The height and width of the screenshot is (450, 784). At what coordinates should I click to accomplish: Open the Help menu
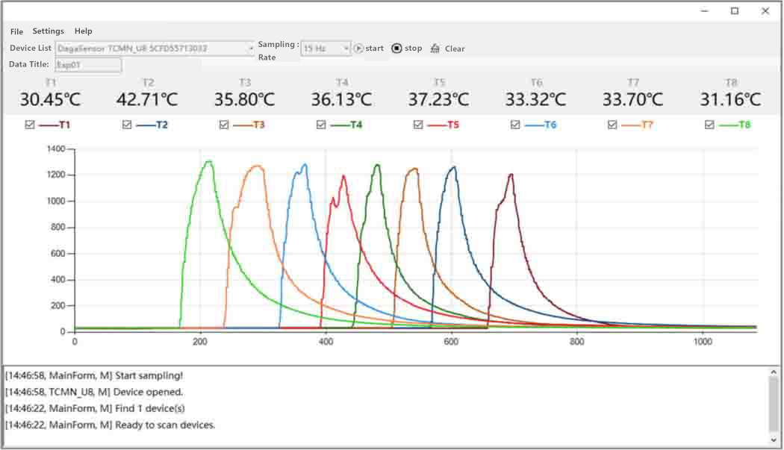tap(84, 31)
